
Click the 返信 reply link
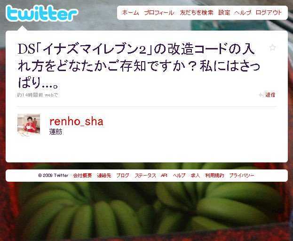270,95
